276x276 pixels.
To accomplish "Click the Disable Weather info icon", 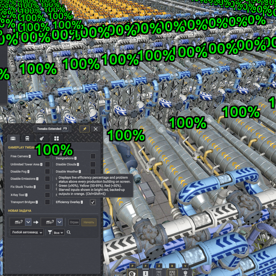I will [80, 172].
